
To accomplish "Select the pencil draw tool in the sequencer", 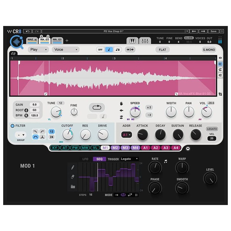I will (73, 168).
